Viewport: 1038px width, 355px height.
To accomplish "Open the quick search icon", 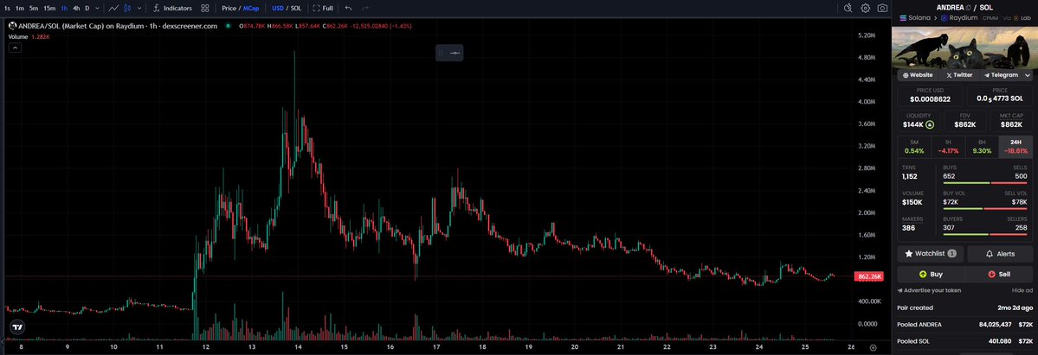I will pos(848,8).
